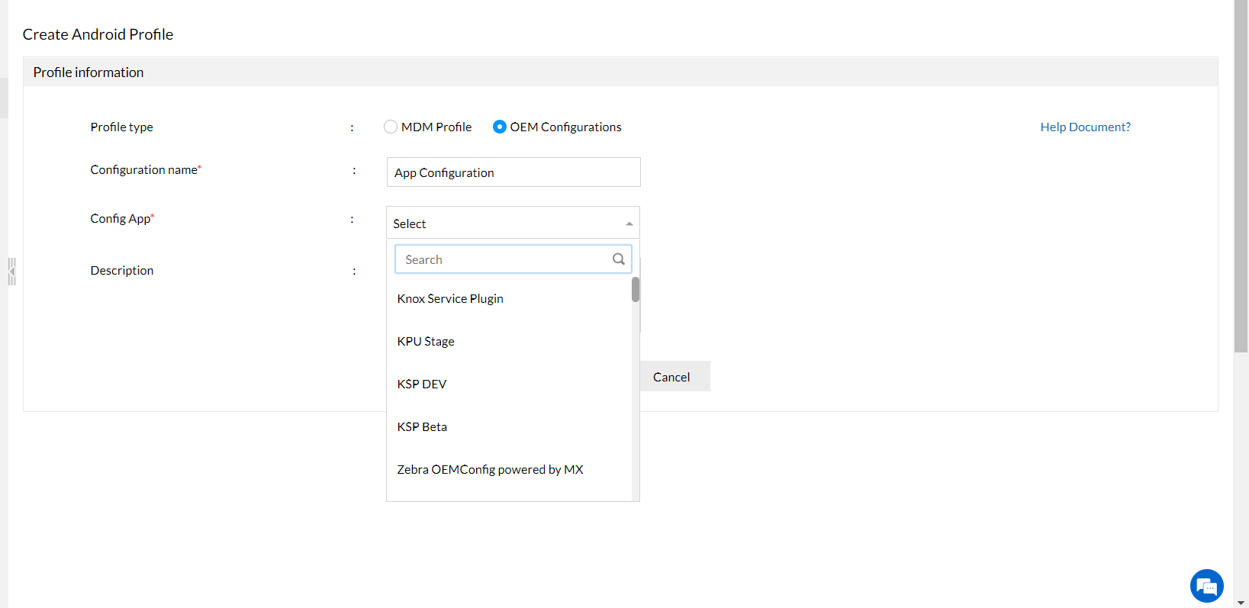Click the search magnifier icon in dropdown
Image resolution: width=1249 pixels, height=608 pixels.
tap(618, 259)
